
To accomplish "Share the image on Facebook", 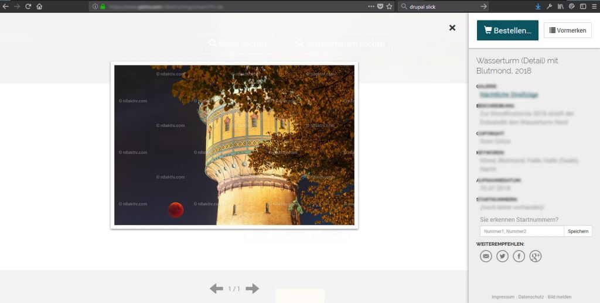I will point(519,256).
